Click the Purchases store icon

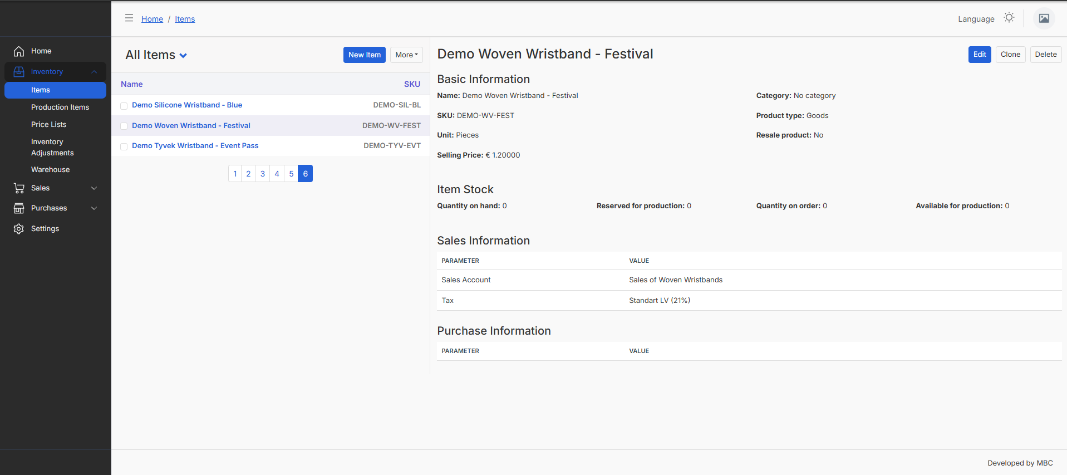(19, 208)
